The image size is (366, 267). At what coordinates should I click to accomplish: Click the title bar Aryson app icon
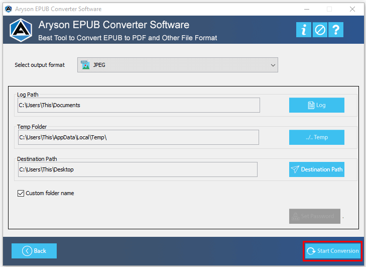click(x=9, y=9)
